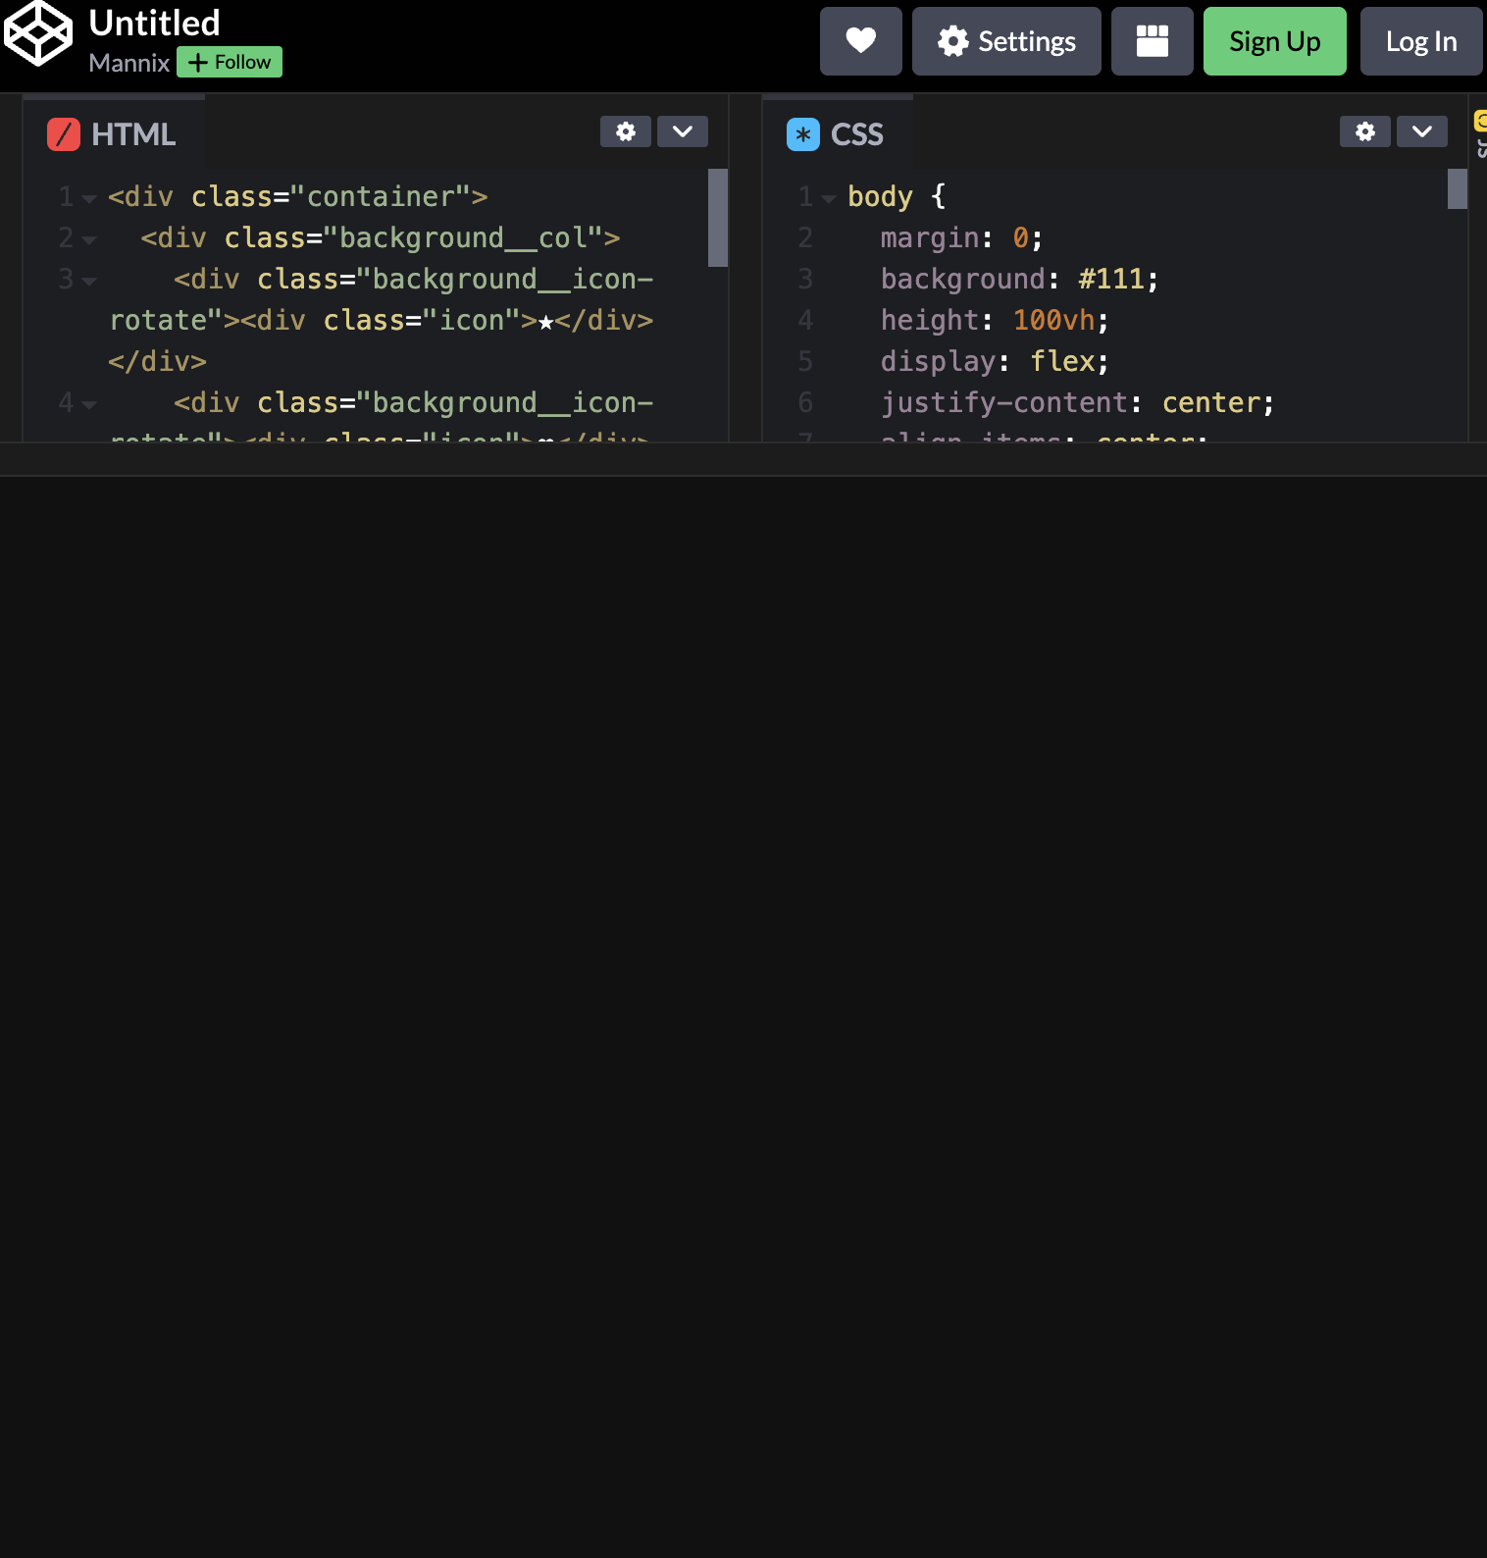
Task: Click the background__col div HTML line
Action: [x=381, y=237]
